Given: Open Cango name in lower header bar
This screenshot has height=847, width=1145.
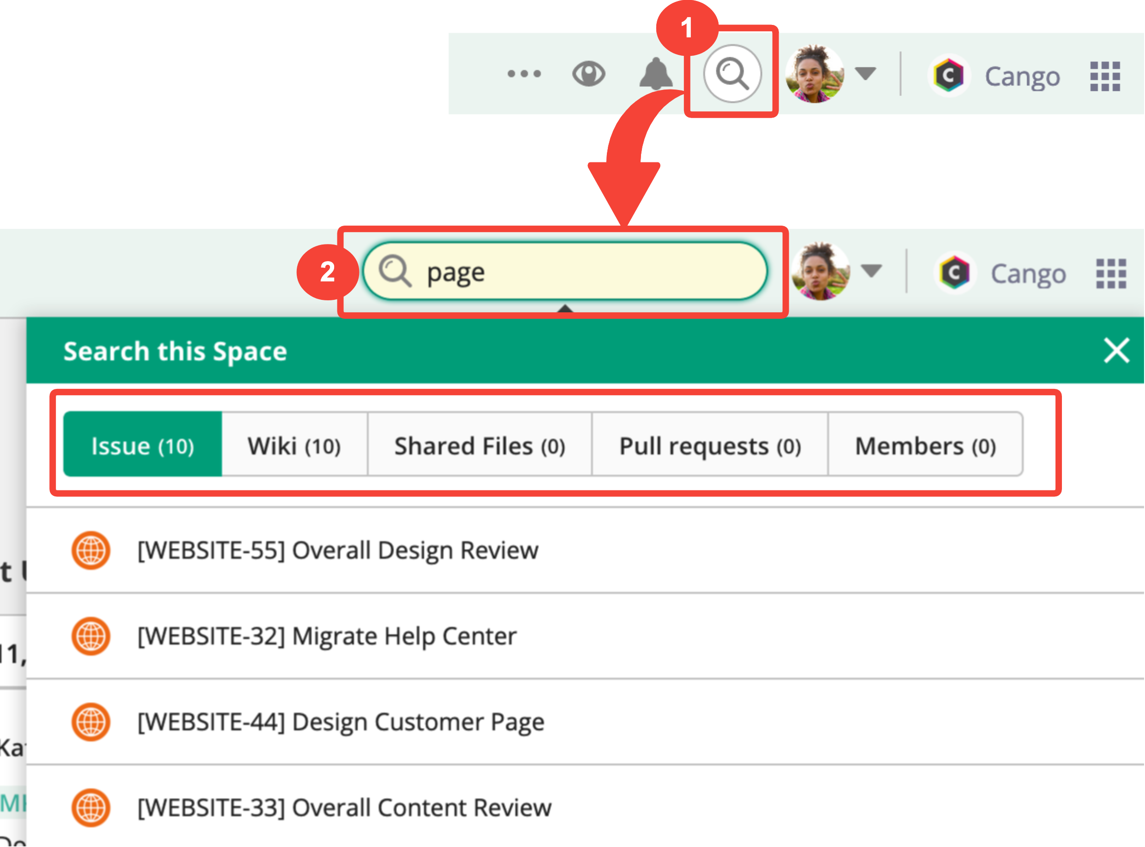Looking at the screenshot, I should 1029,274.
